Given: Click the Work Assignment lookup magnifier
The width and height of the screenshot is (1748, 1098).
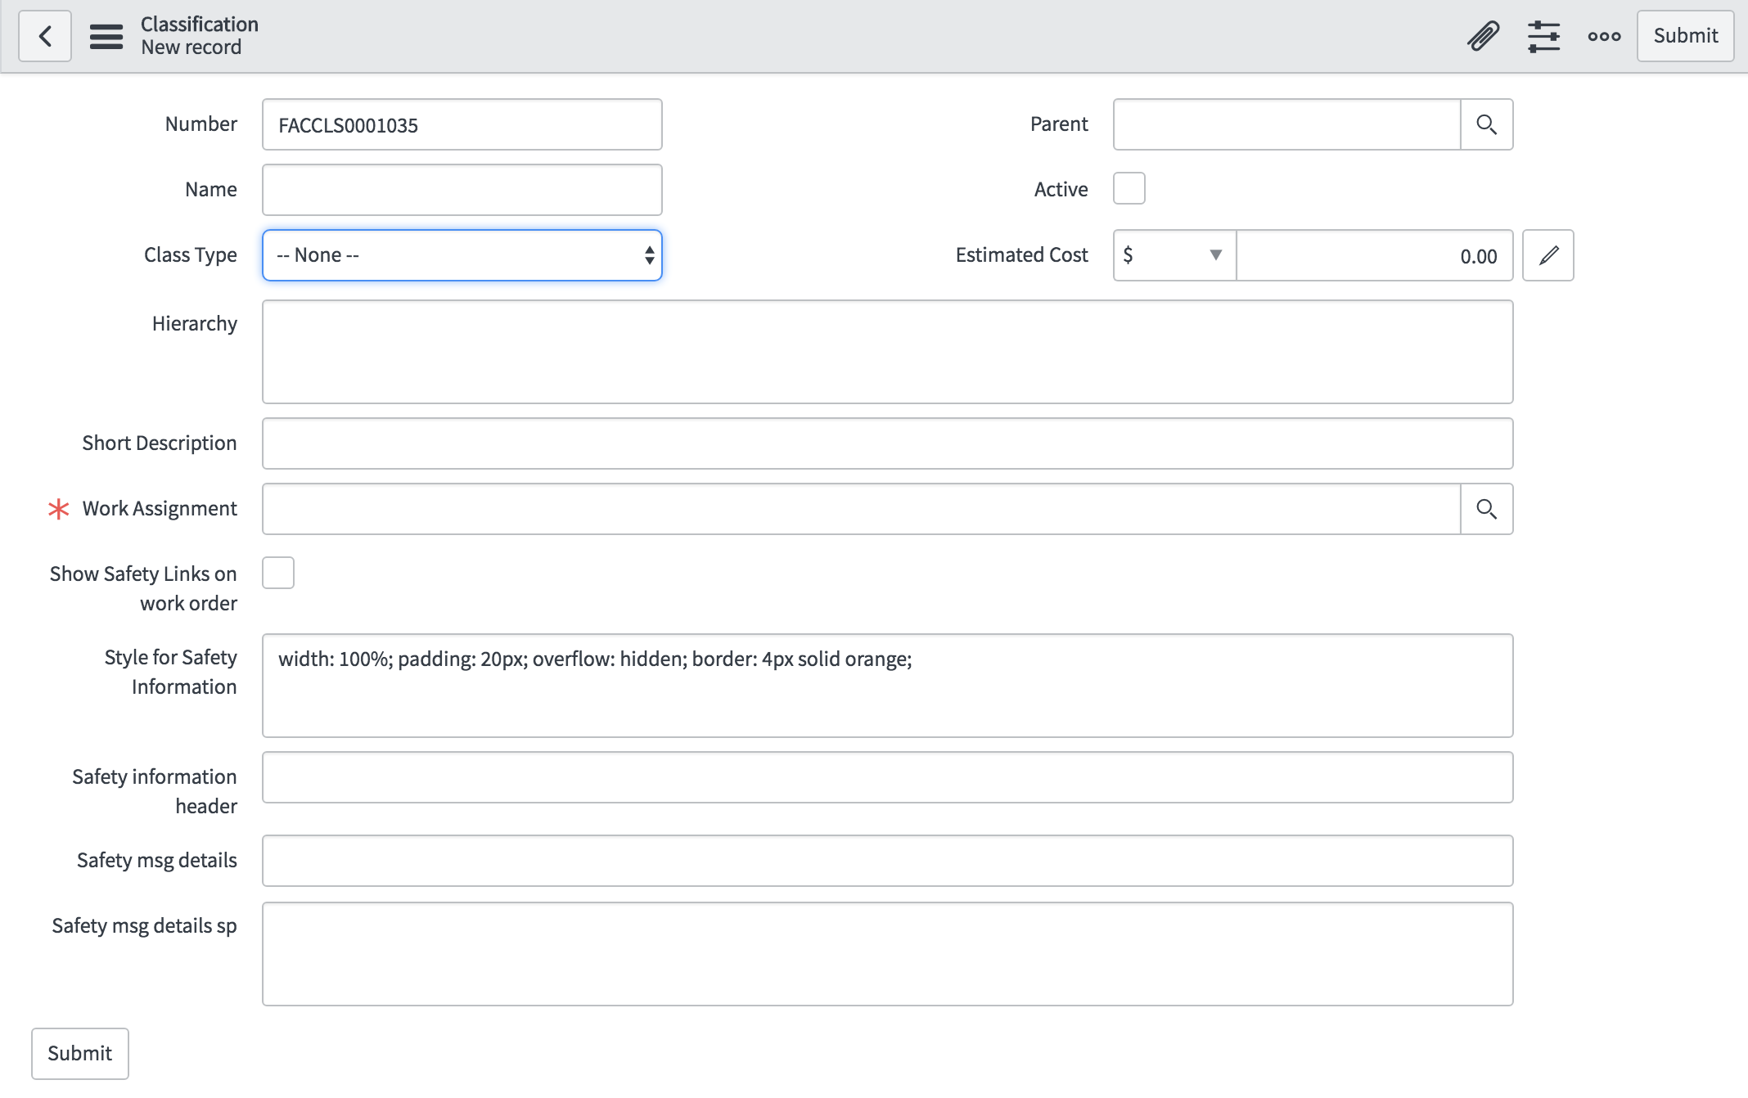Looking at the screenshot, I should [1486, 509].
